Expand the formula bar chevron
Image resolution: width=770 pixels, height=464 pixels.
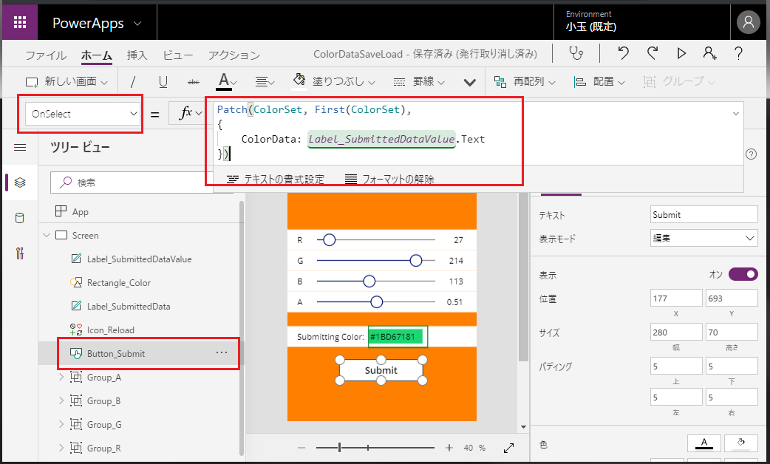point(735,114)
